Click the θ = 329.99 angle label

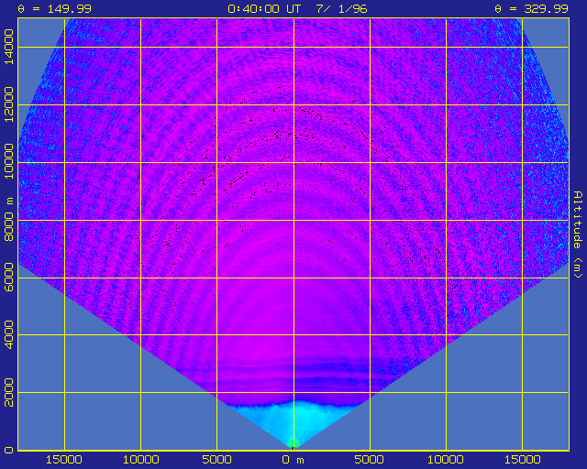point(532,8)
